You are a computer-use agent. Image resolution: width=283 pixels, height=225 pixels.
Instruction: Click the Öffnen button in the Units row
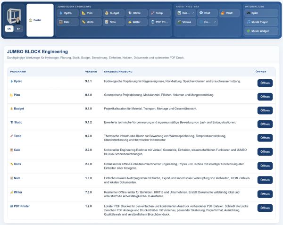pyautogui.click(x=265, y=166)
